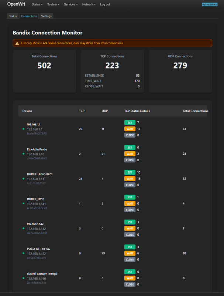Image resolution: width=224 pixels, height=296 pixels.
Task: Click the CLOSE badge for DUDEZ-LEGIONPC1
Action: point(130,185)
